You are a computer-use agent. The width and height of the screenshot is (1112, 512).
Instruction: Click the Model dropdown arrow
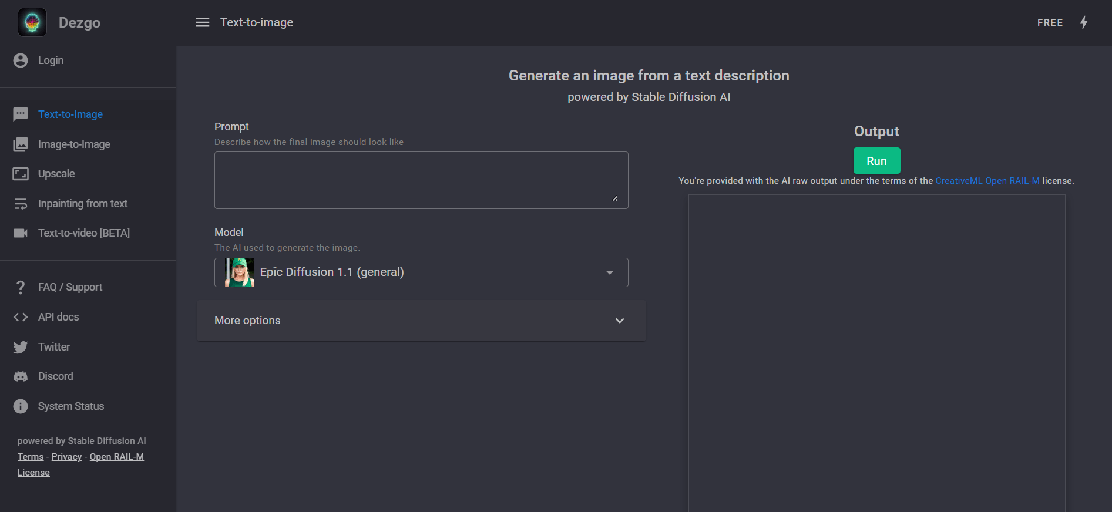click(x=610, y=272)
